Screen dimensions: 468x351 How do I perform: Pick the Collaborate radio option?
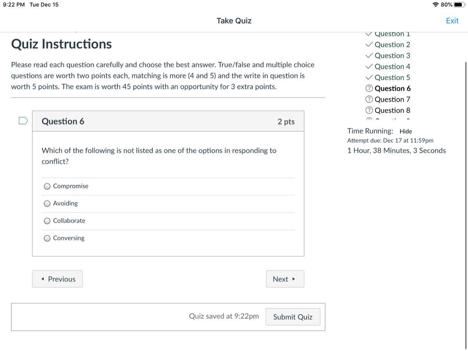coord(47,221)
